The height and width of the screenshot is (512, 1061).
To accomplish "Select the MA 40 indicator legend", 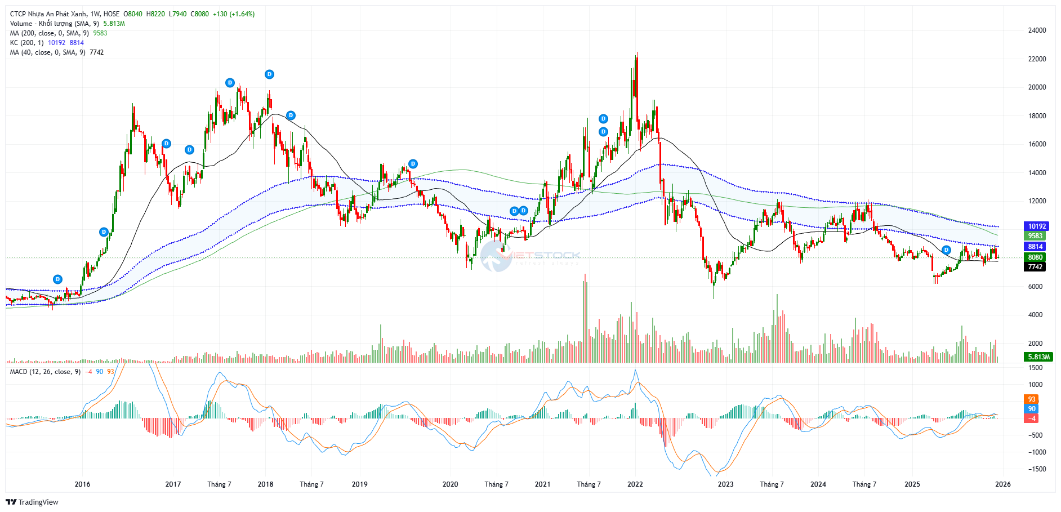I will tap(46, 52).
